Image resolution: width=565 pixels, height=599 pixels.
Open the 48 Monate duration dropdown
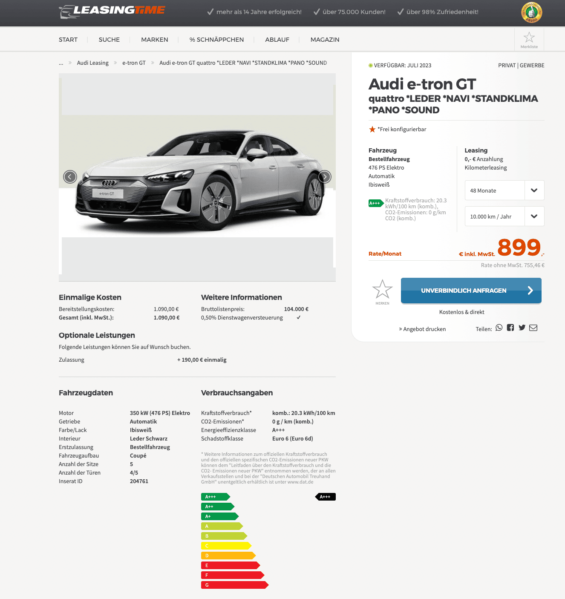pyautogui.click(x=504, y=190)
